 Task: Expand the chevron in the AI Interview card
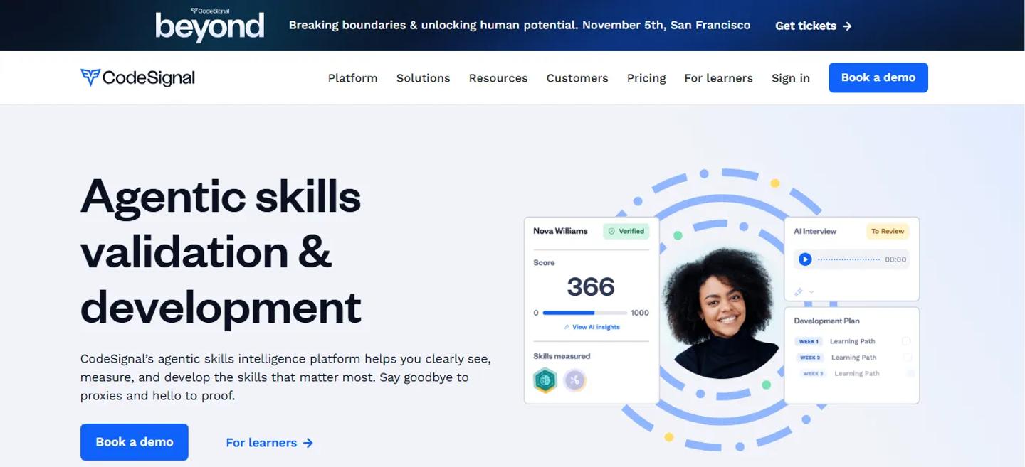click(811, 291)
